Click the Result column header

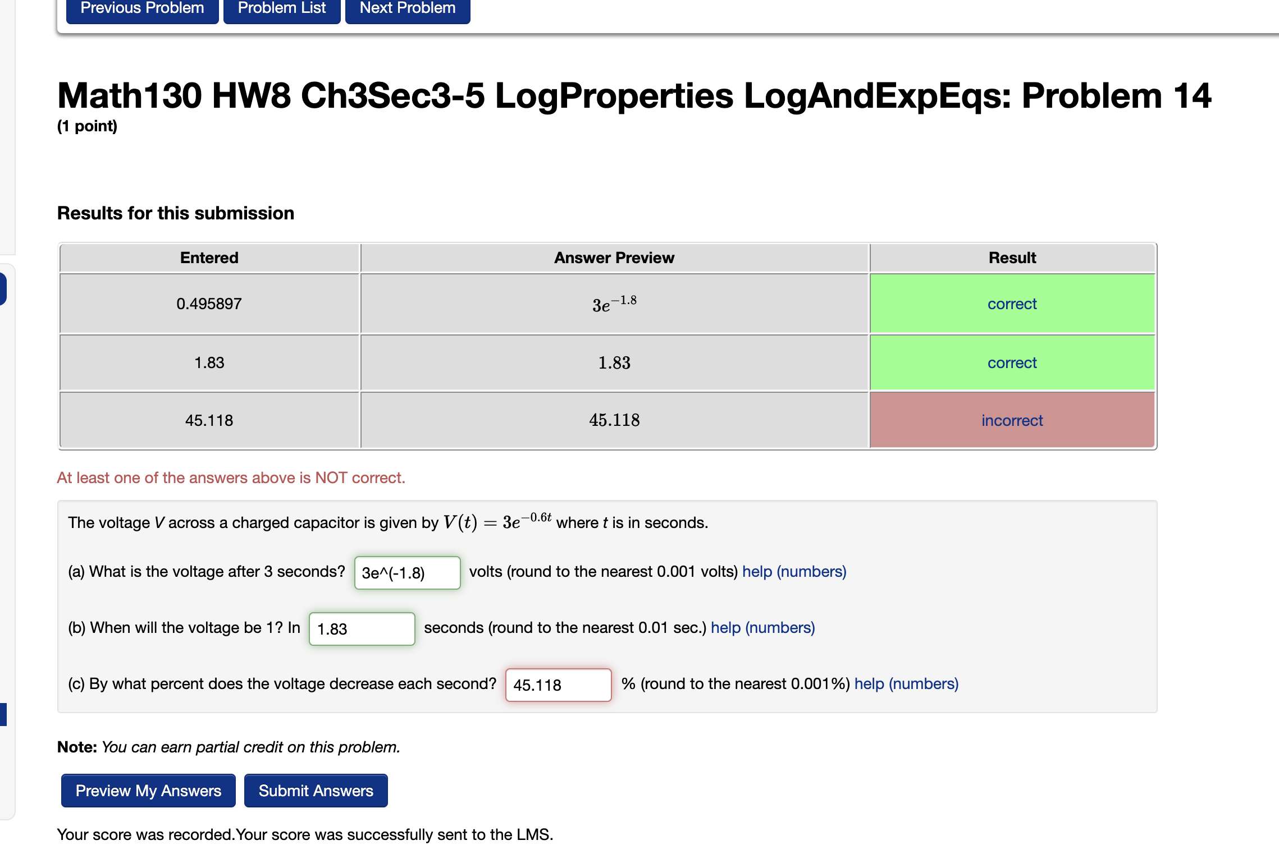click(x=1011, y=258)
